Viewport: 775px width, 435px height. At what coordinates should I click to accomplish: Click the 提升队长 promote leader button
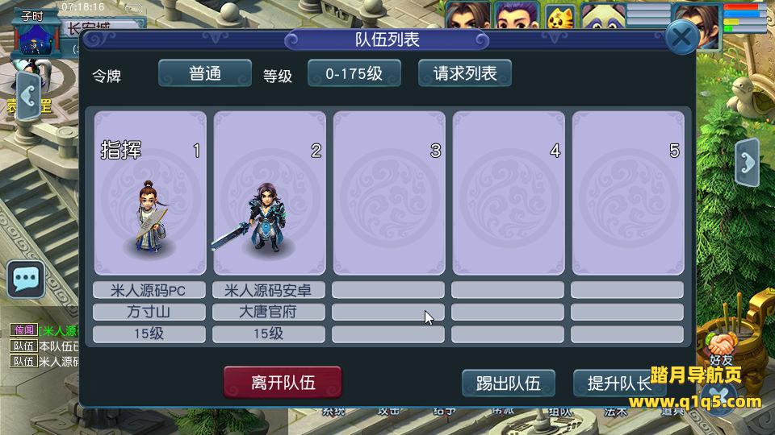[620, 383]
